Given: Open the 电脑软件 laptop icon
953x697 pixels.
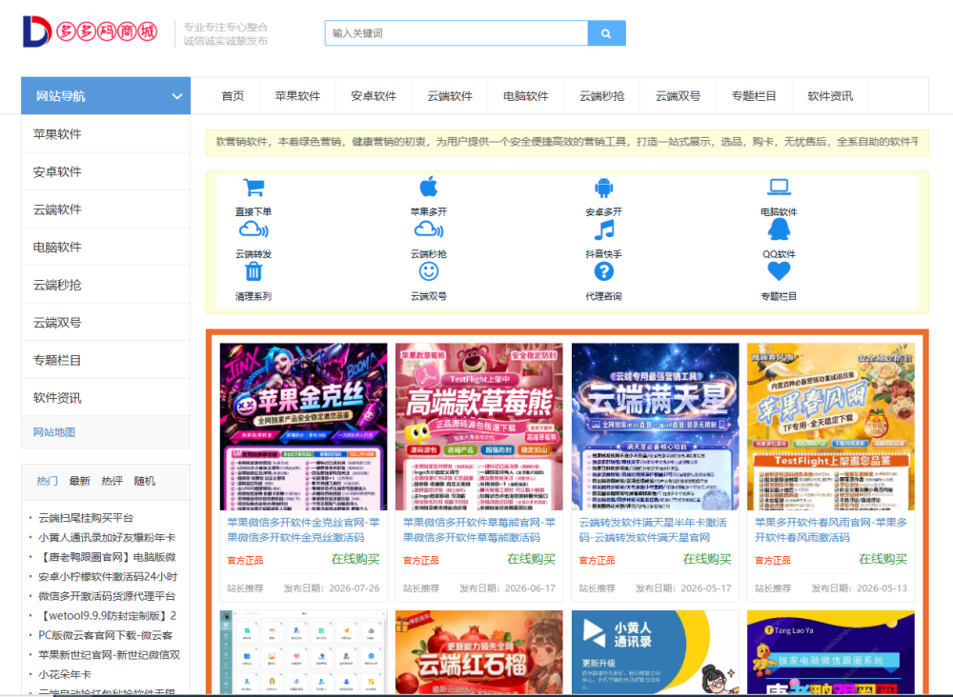Looking at the screenshot, I should point(779,187).
